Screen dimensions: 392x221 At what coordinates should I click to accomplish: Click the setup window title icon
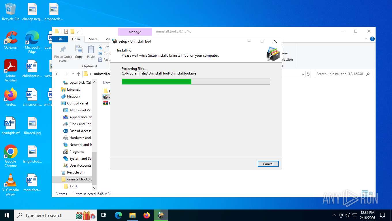pyautogui.click(x=114, y=41)
